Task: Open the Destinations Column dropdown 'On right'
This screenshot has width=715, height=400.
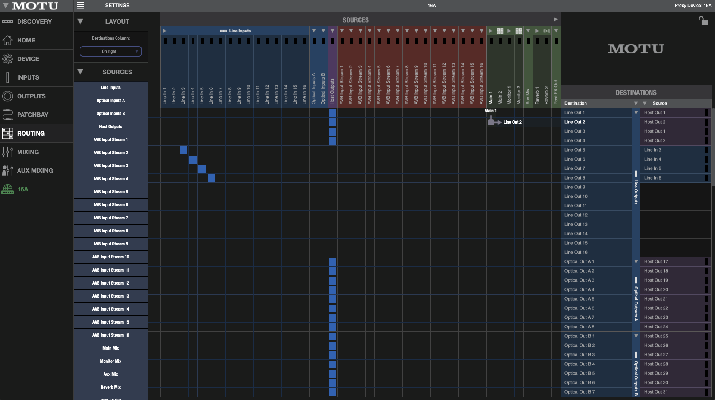Action: (x=111, y=51)
